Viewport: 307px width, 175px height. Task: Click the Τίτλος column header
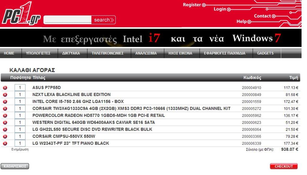(39, 77)
